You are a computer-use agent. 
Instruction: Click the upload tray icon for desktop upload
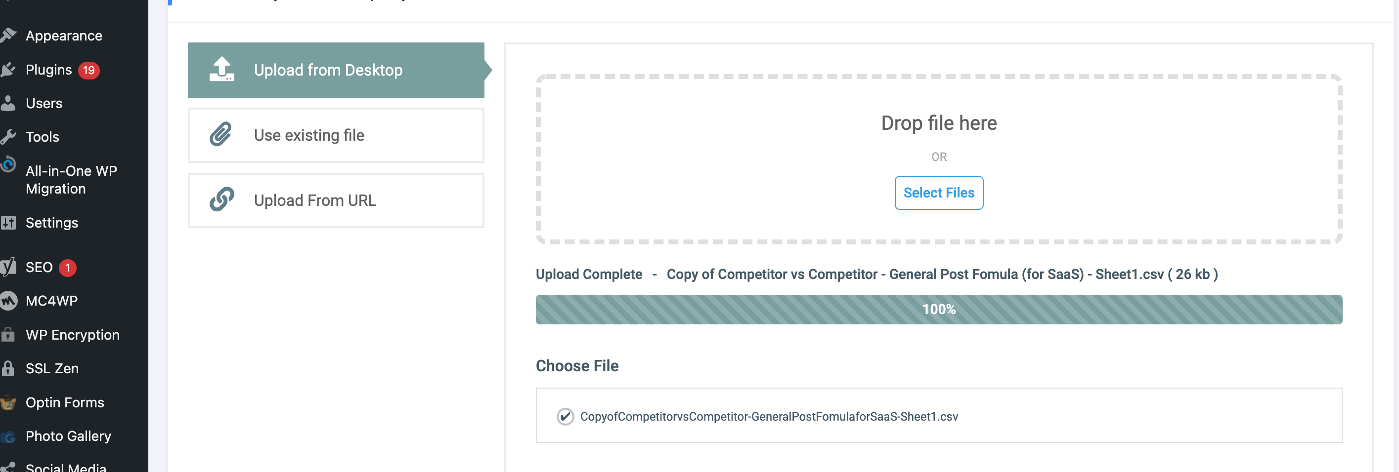click(221, 70)
